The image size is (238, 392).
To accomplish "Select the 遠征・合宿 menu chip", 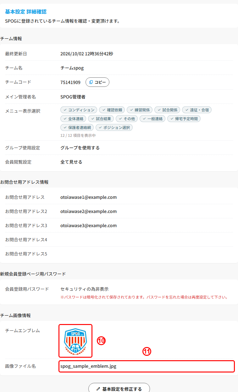I will click(197, 110).
